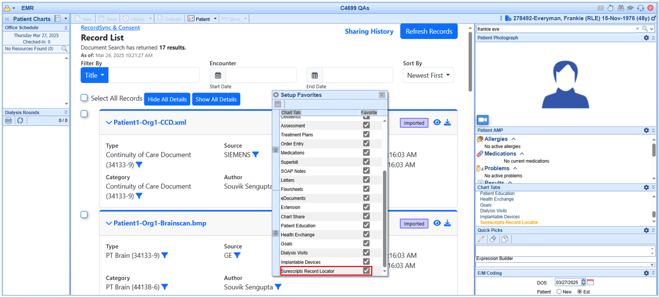Click the binoculars search icon
659x297 pixels.
click(621, 8)
